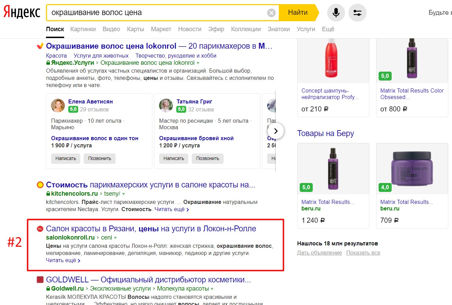Click Написать for Елена Аветисян
The height and width of the screenshot is (305, 452).
66,158
